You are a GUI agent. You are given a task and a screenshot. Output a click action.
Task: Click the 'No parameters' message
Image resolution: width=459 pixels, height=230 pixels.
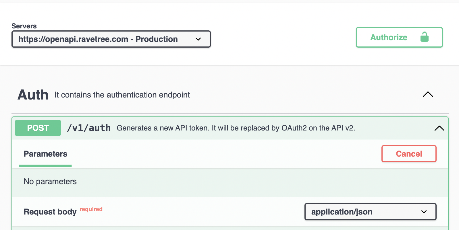pyautogui.click(x=50, y=182)
